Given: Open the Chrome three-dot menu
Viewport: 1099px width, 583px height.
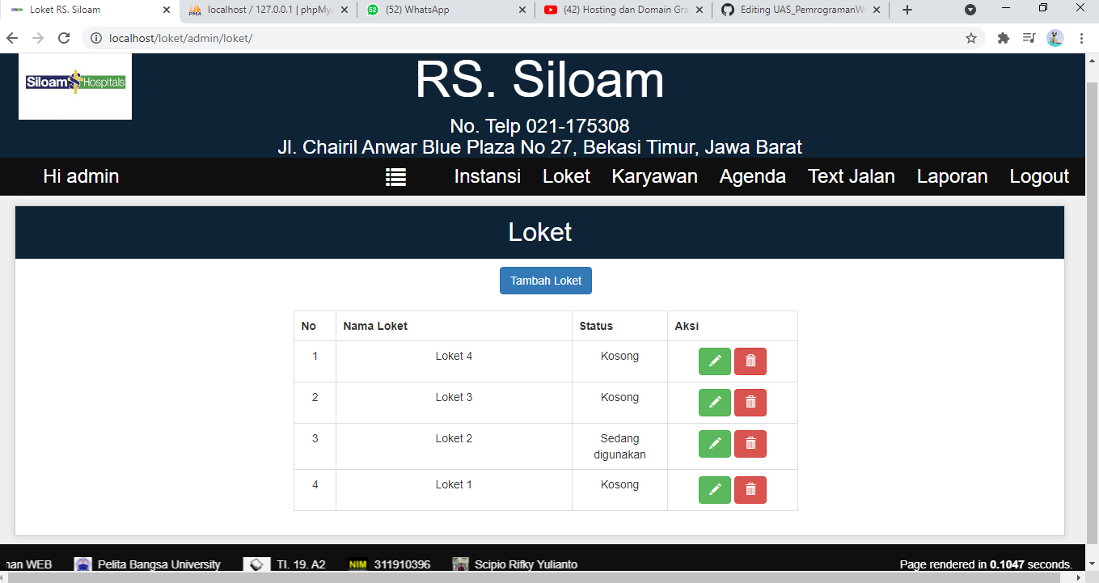Looking at the screenshot, I should (1081, 37).
